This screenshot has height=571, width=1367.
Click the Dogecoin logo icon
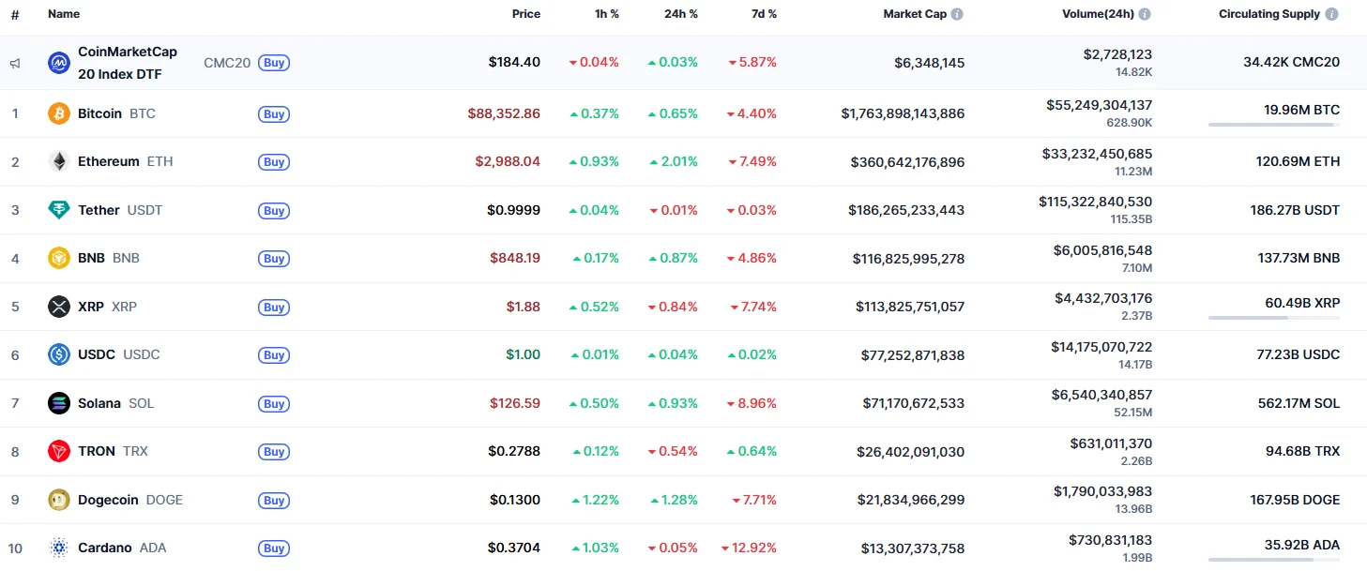tap(59, 500)
